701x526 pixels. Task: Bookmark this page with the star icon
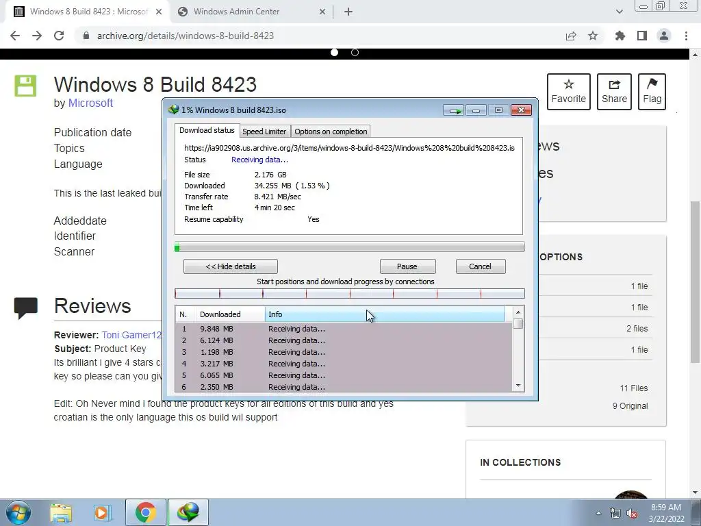click(x=593, y=36)
